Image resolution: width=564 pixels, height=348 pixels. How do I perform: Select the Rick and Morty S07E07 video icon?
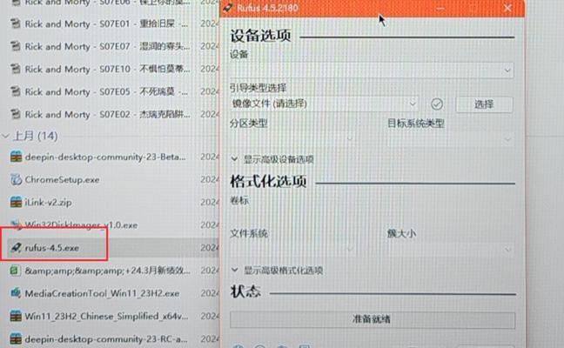point(15,46)
